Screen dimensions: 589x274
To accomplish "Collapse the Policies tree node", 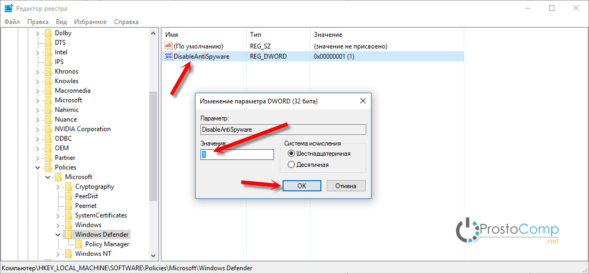I will 37,167.
